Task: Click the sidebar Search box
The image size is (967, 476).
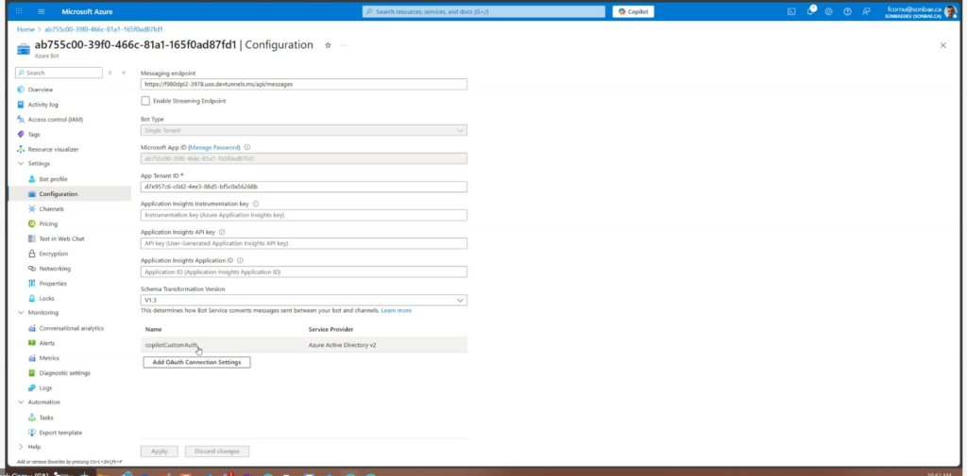Action: point(59,73)
